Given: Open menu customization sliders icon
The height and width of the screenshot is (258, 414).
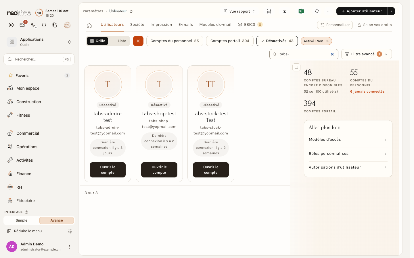Looking at the screenshot, I should [x=70, y=231].
